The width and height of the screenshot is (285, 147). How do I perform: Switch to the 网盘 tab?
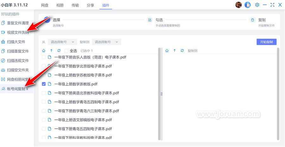45,5
